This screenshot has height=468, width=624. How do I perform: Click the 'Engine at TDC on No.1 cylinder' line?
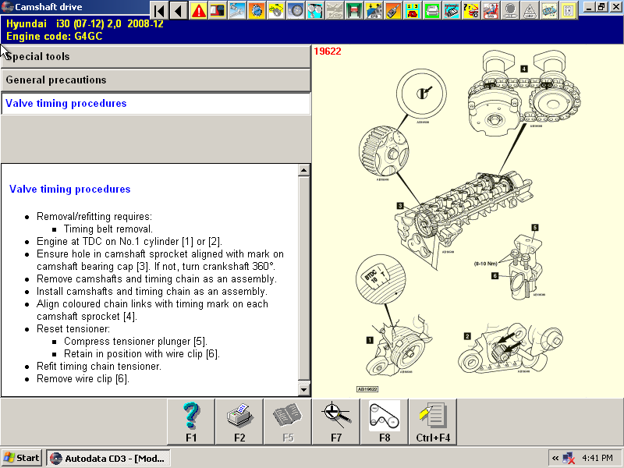click(129, 242)
